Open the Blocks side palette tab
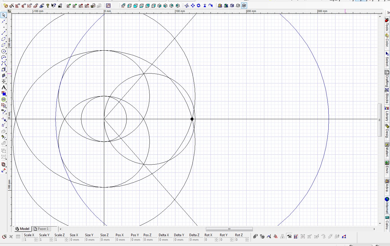390x246 pixels. [x=387, y=96]
